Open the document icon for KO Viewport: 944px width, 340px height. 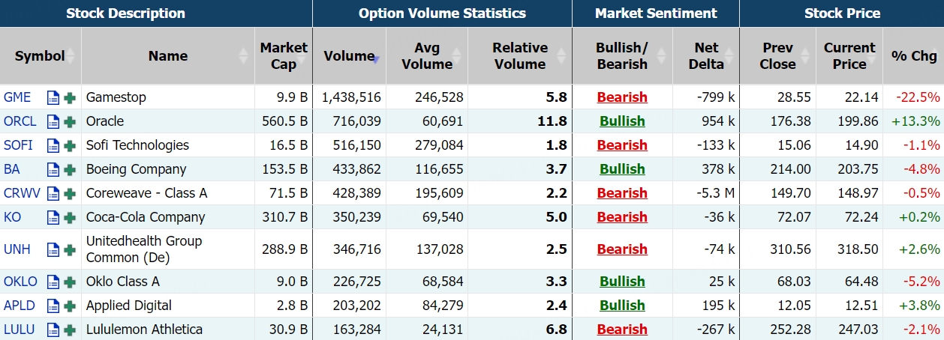53,217
